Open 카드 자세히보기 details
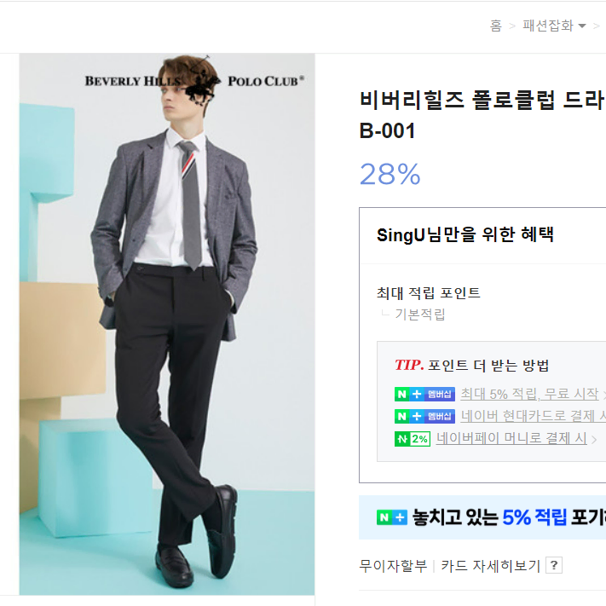606x606 pixels. click(x=490, y=566)
